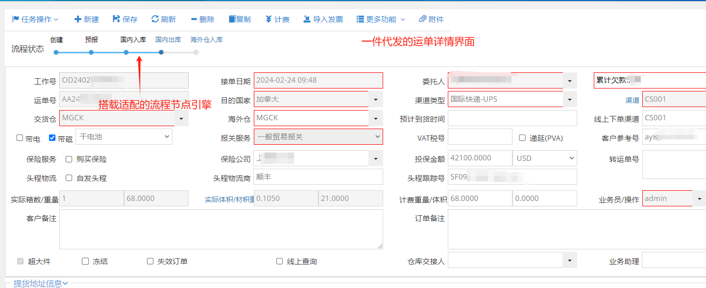The height and width of the screenshot is (288, 706).
Task: Open the 目的国家 加拿大 dropdown arrow
Action: (x=376, y=100)
